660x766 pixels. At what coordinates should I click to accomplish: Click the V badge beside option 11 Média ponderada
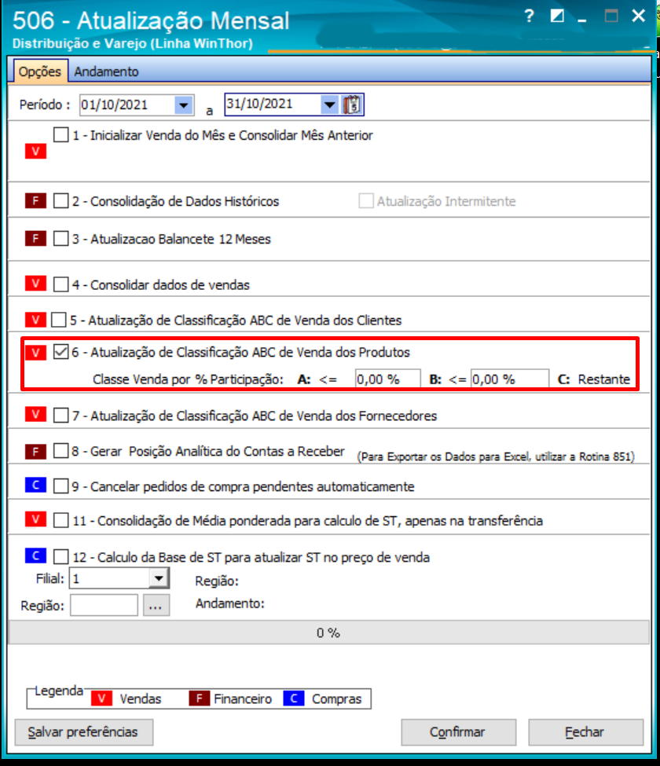(x=35, y=519)
